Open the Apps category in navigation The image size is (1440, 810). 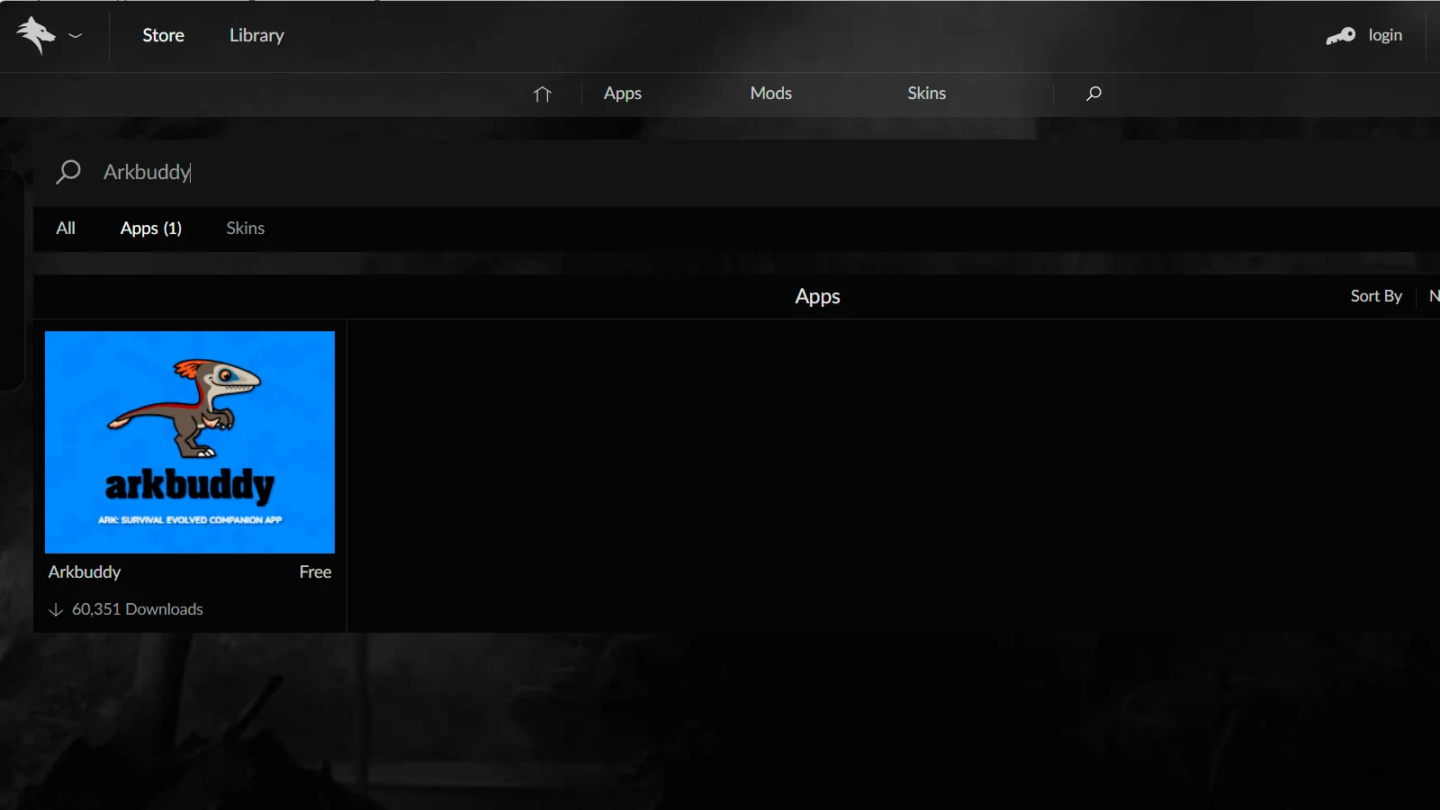(x=623, y=94)
